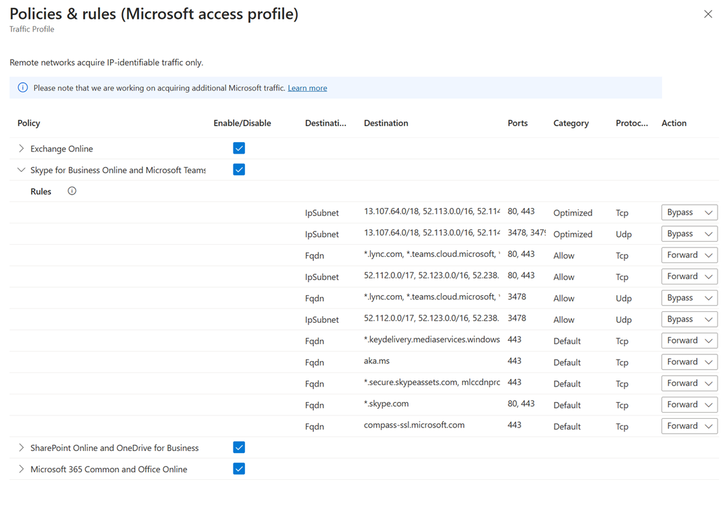
Task: Expand the Exchange Online policy
Action: (x=21, y=148)
